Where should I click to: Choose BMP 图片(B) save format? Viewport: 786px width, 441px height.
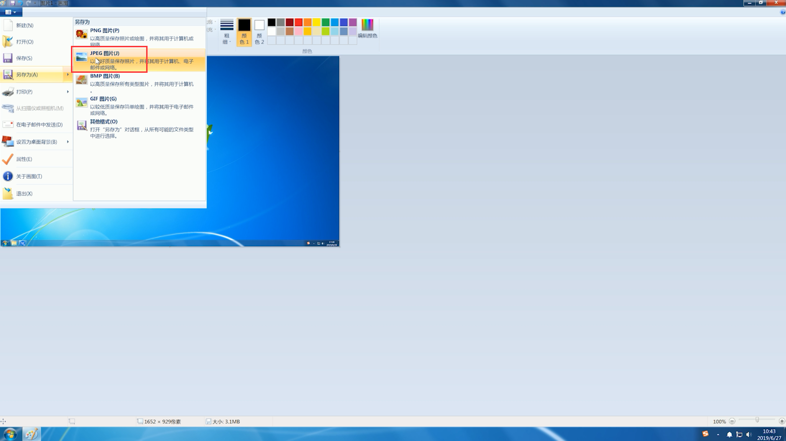click(140, 83)
